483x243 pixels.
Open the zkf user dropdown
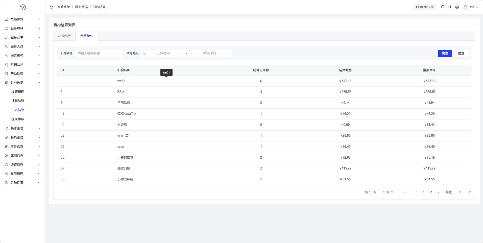474,7
